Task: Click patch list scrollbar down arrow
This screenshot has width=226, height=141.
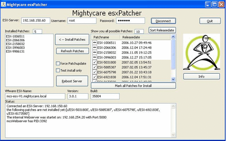Action: [173, 79]
